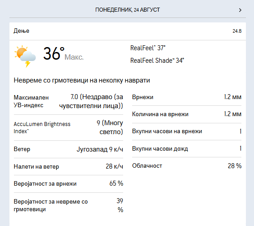Select the Количина на врнежи row

(187, 114)
